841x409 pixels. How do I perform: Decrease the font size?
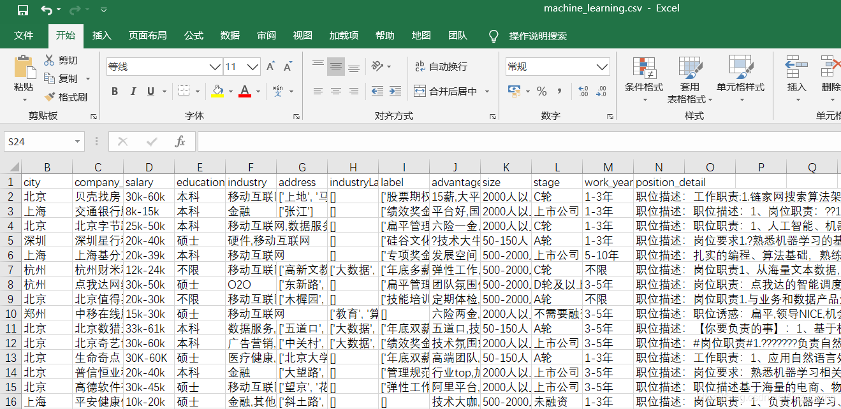coord(288,66)
